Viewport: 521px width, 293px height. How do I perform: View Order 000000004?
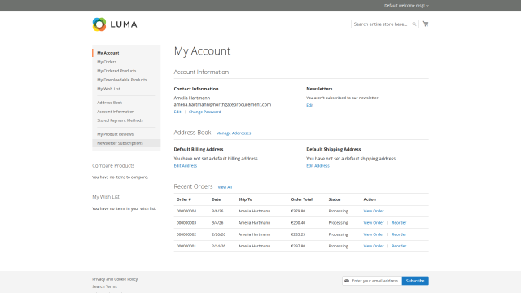(374, 211)
